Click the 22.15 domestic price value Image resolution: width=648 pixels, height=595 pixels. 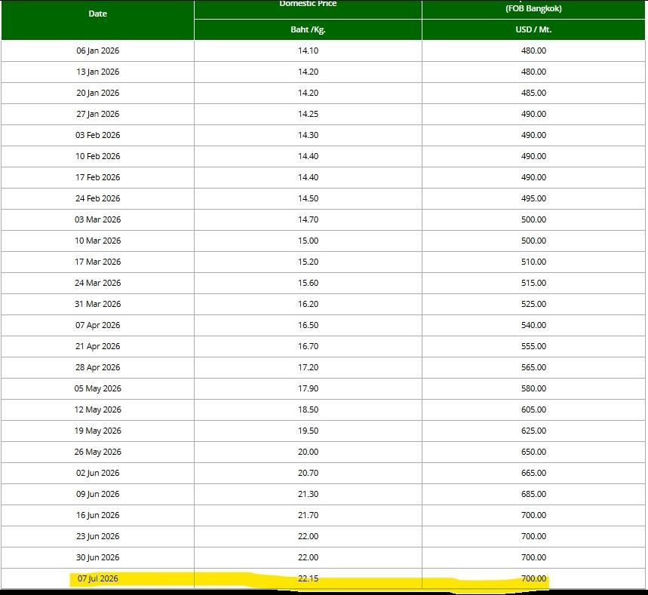coord(308,578)
